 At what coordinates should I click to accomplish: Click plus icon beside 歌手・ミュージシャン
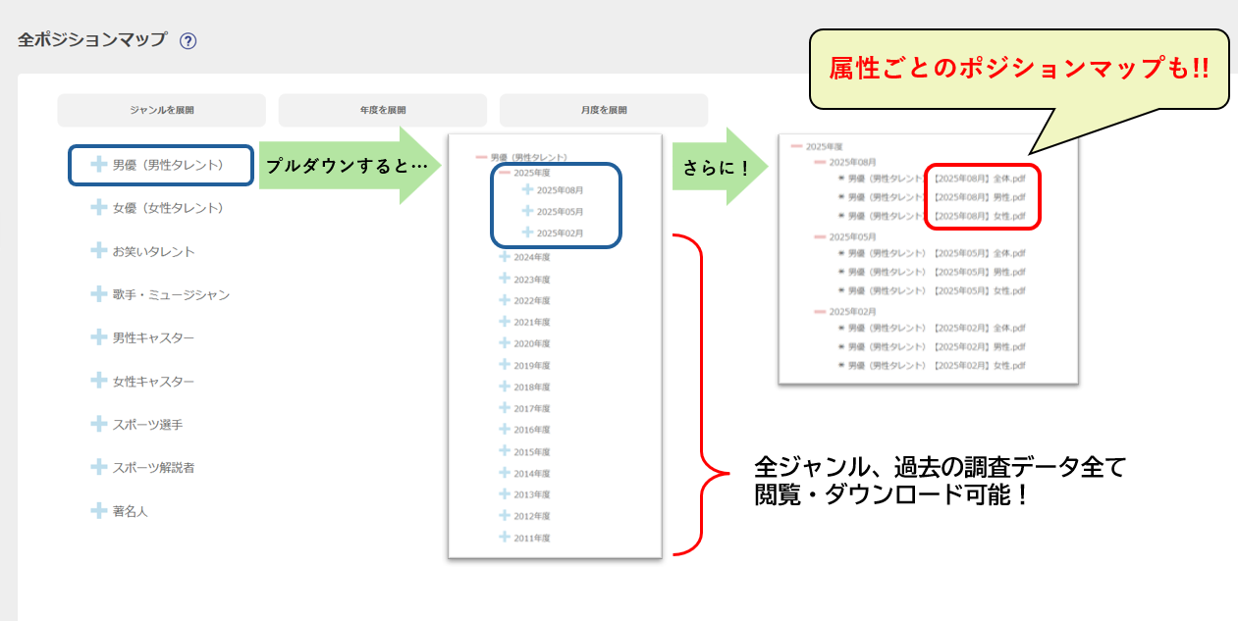click(x=98, y=294)
